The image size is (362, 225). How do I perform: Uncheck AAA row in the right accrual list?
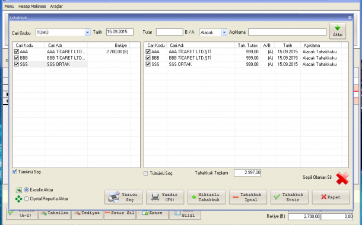(x=148, y=52)
